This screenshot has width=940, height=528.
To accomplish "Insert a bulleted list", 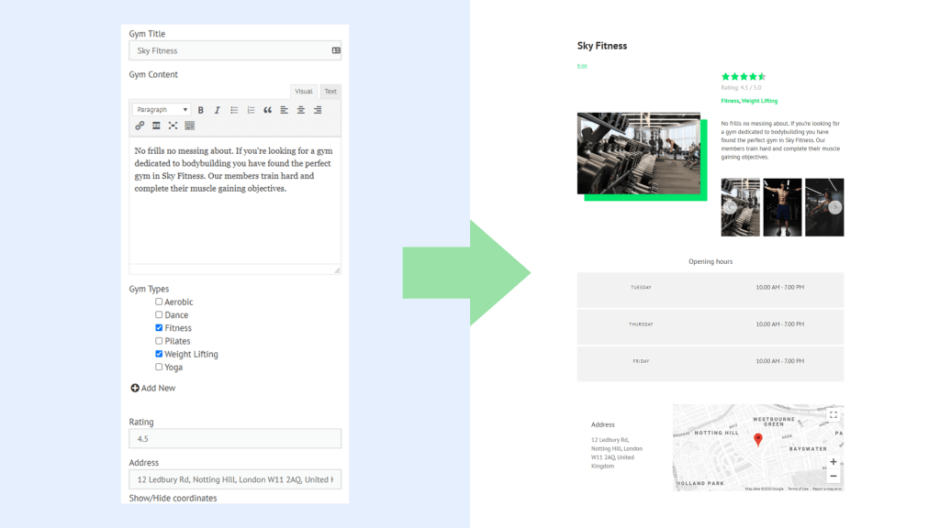I will click(x=235, y=109).
